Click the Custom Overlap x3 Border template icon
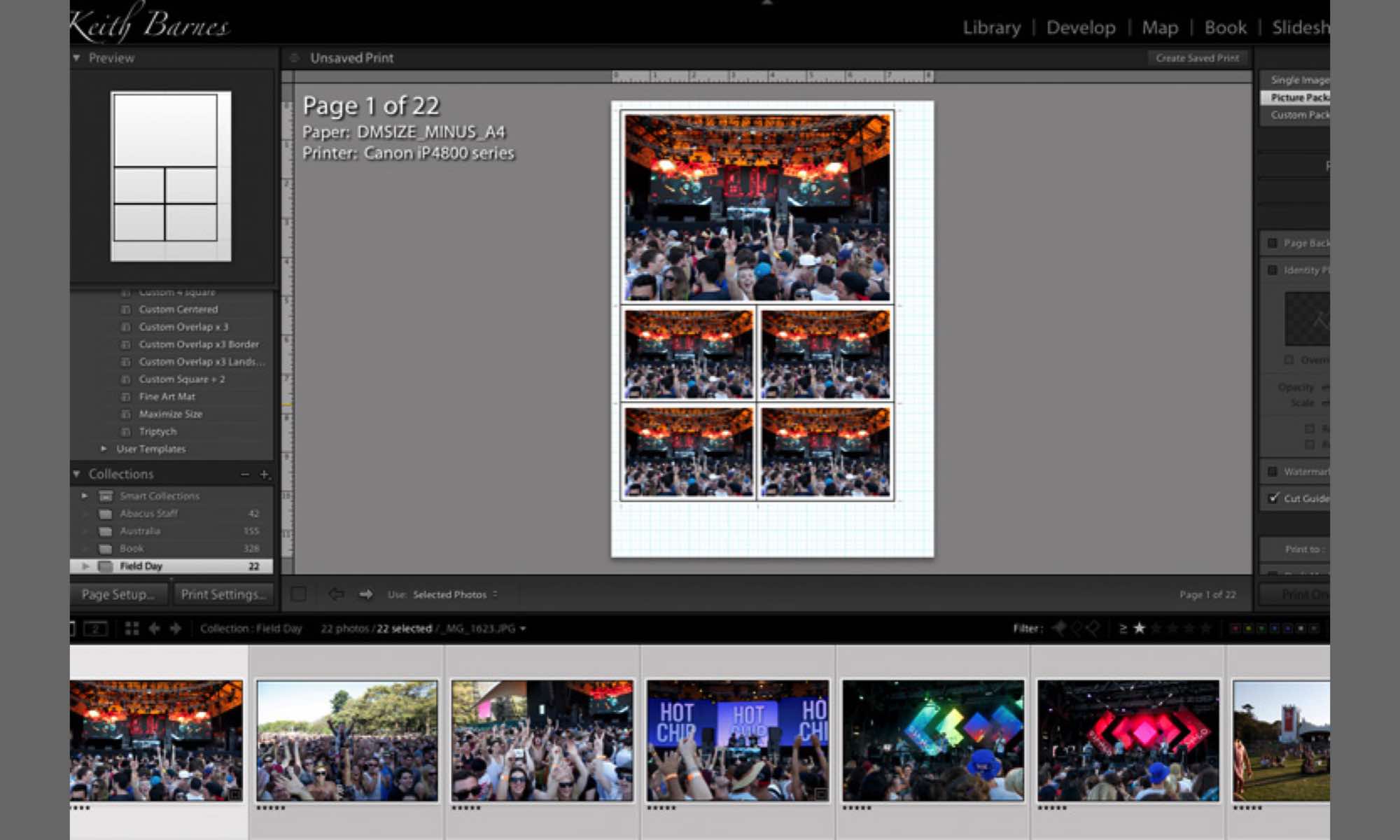Image resolution: width=1400 pixels, height=840 pixels. 126,344
